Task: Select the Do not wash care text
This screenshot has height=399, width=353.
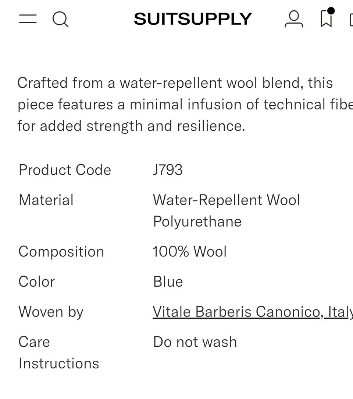Action: (x=195, y=342)
